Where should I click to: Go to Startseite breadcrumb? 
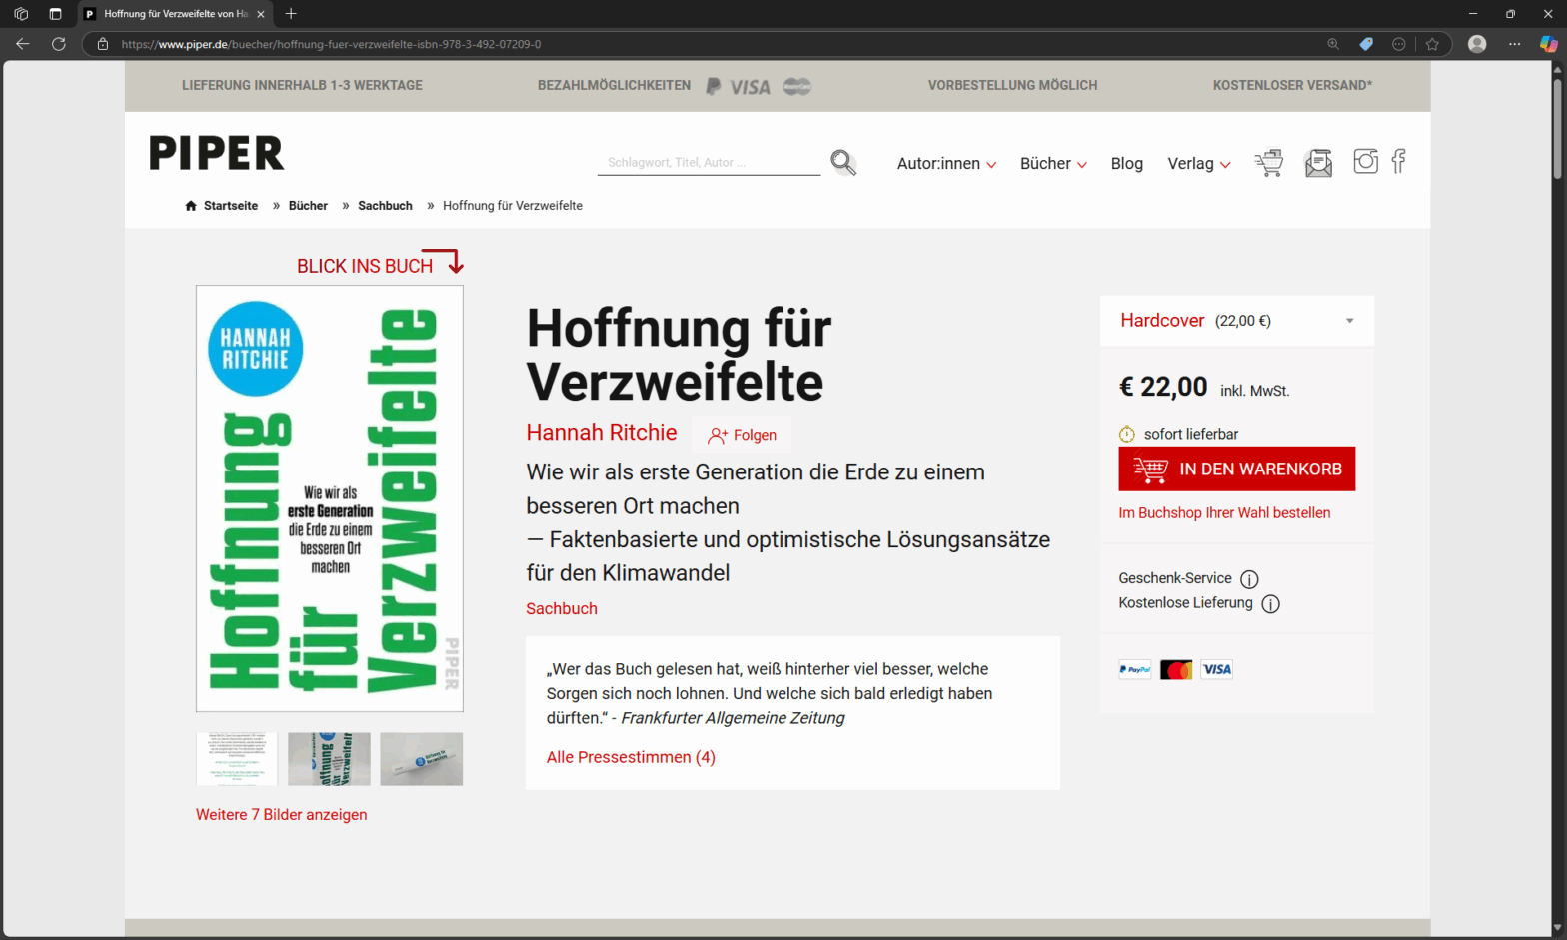tap(231, 206)
